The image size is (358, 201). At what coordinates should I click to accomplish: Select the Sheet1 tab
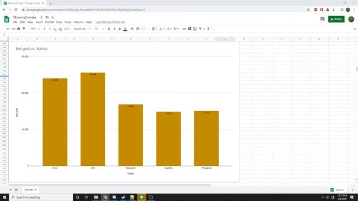tap(30, 190)
